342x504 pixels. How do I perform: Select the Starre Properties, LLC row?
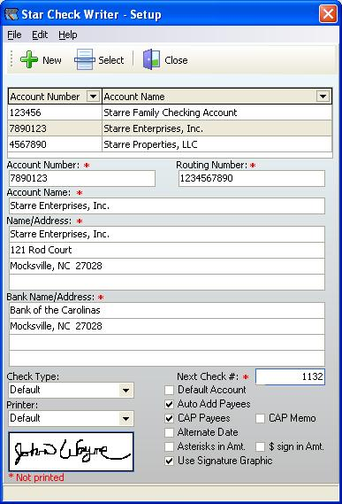(170, 144)
